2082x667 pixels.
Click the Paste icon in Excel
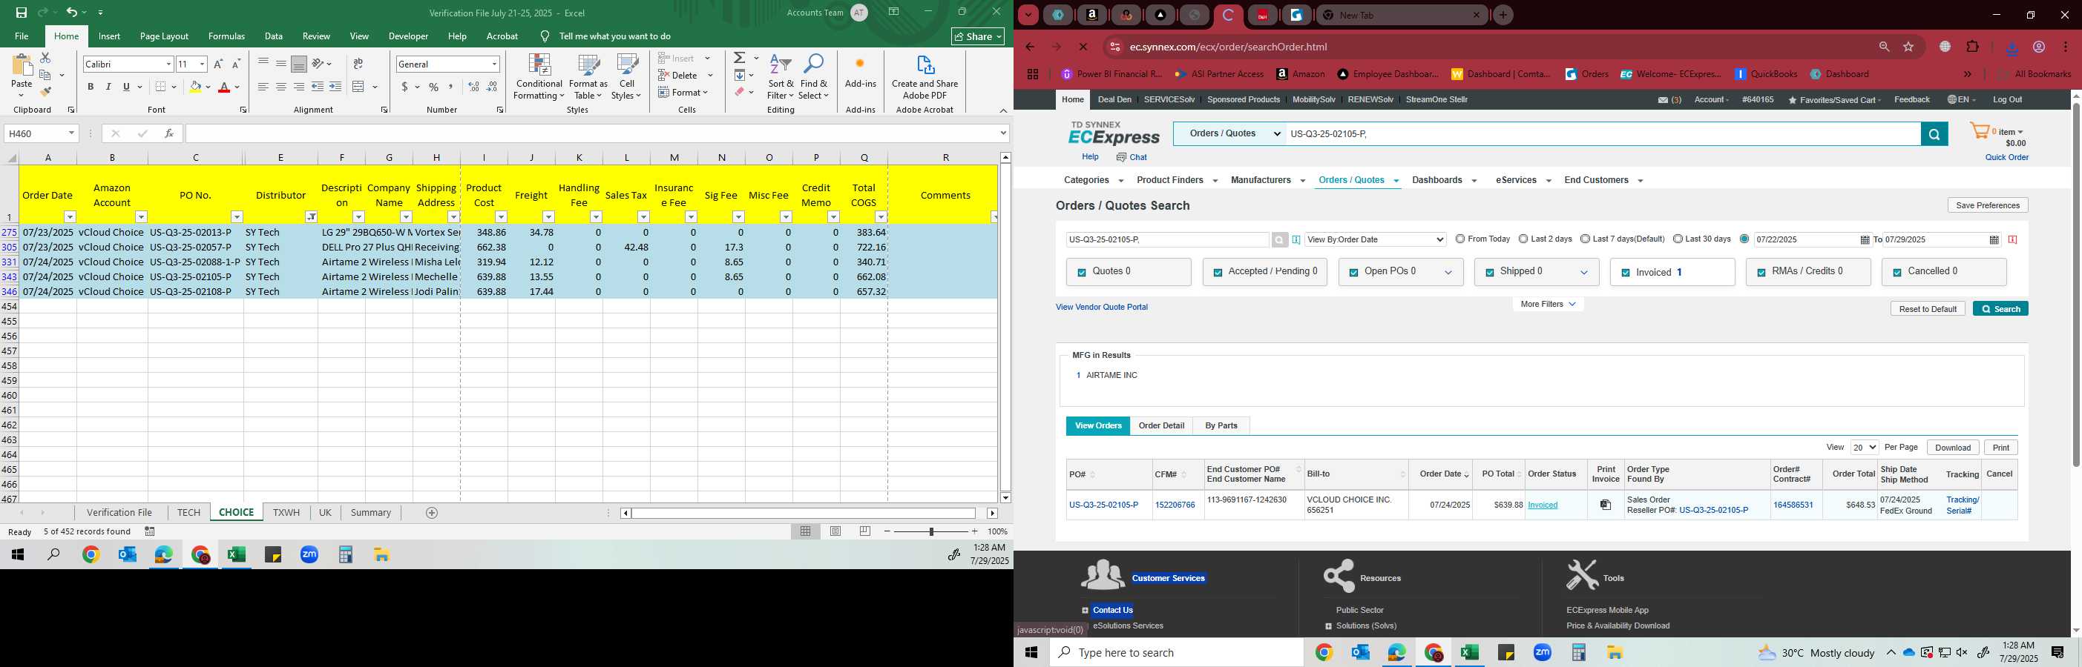[x=22, y=66]
